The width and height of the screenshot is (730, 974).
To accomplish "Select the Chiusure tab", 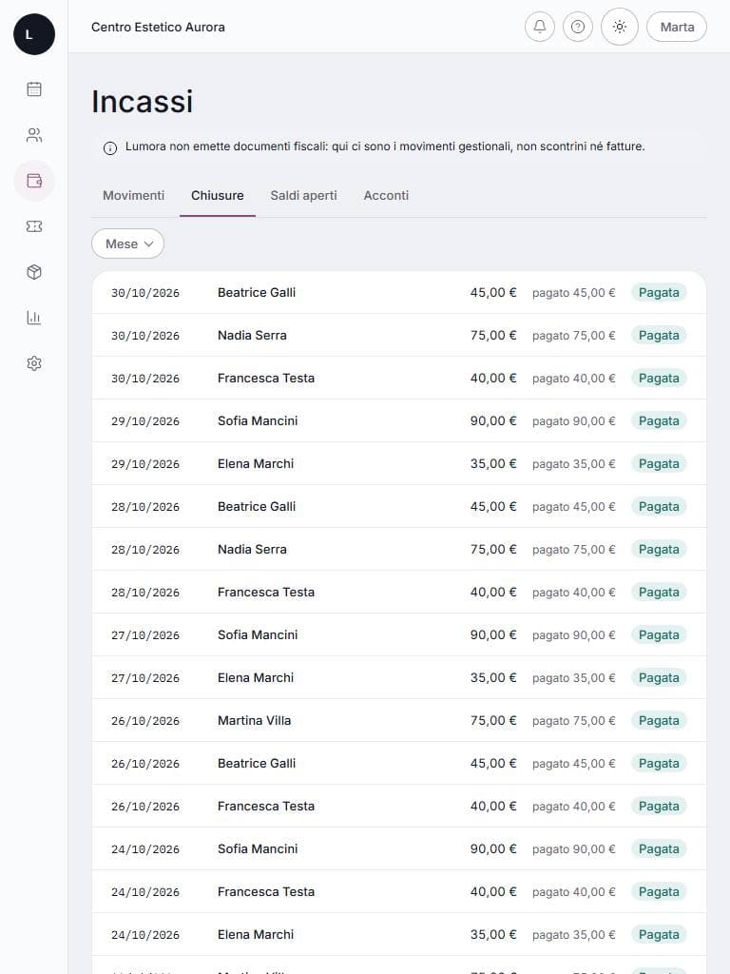I will [x=218, y=196].
